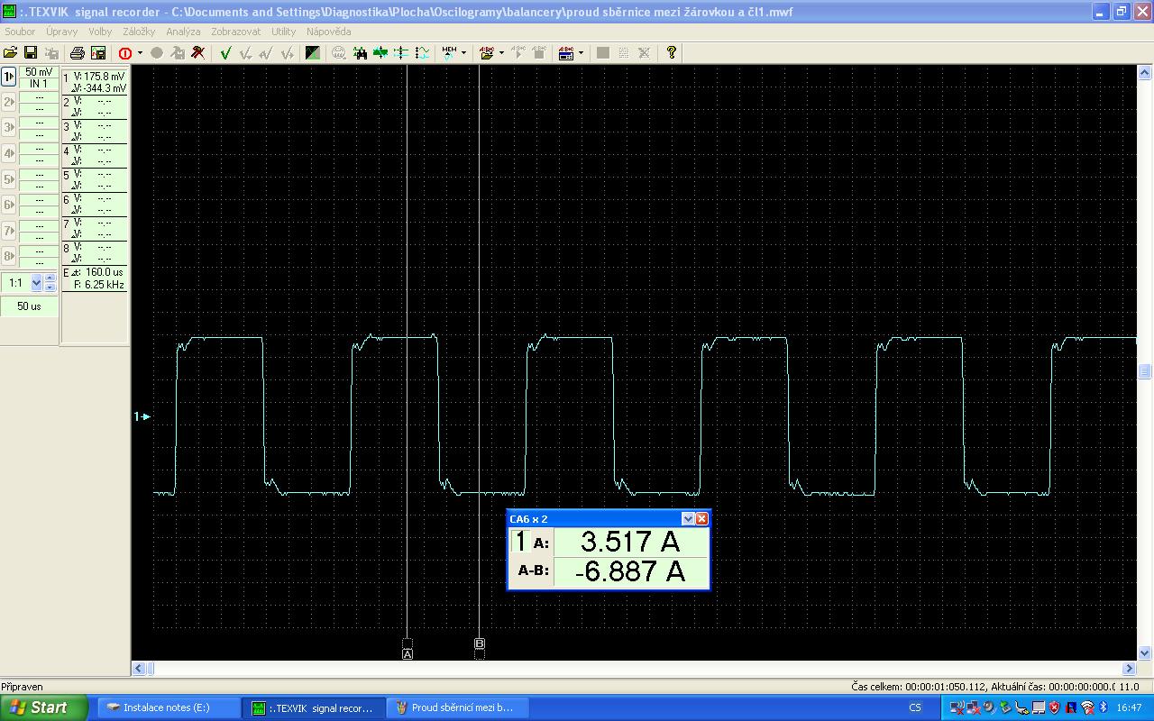This screenshot has height=721, width=1154.
Task: Click the open file folder icon
Action: (11, 53)
